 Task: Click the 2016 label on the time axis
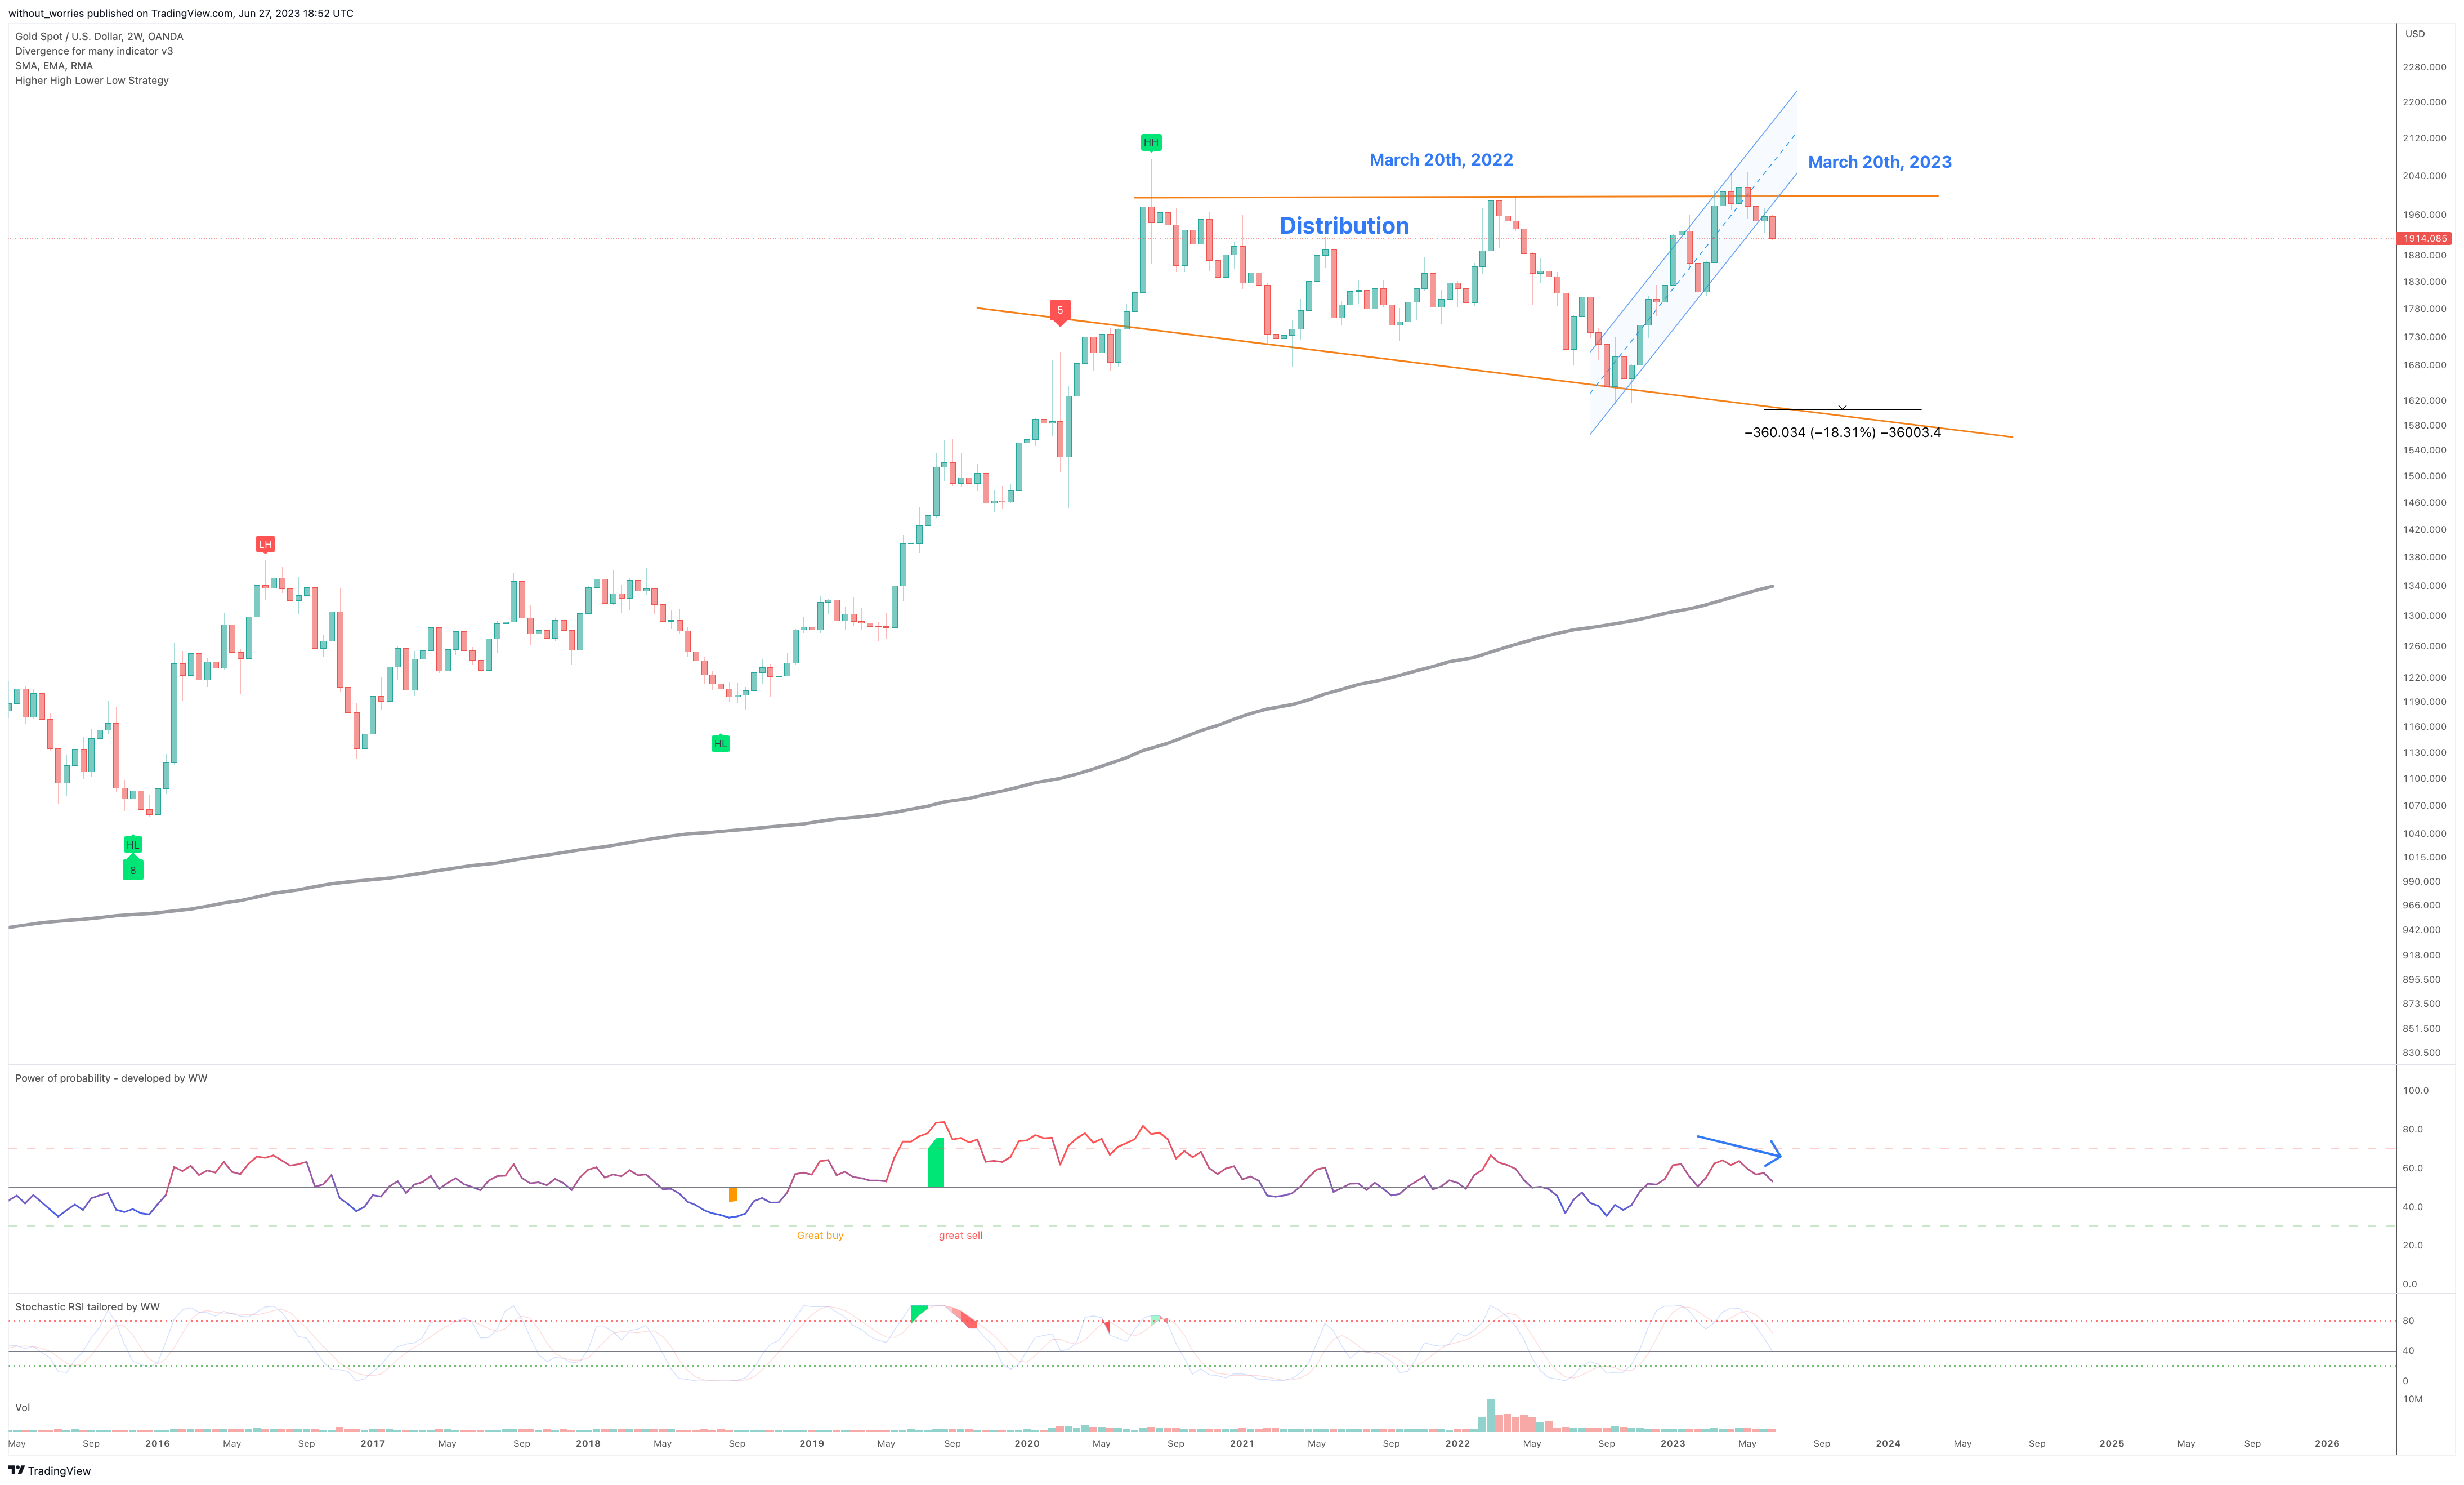coord(157,1444)
